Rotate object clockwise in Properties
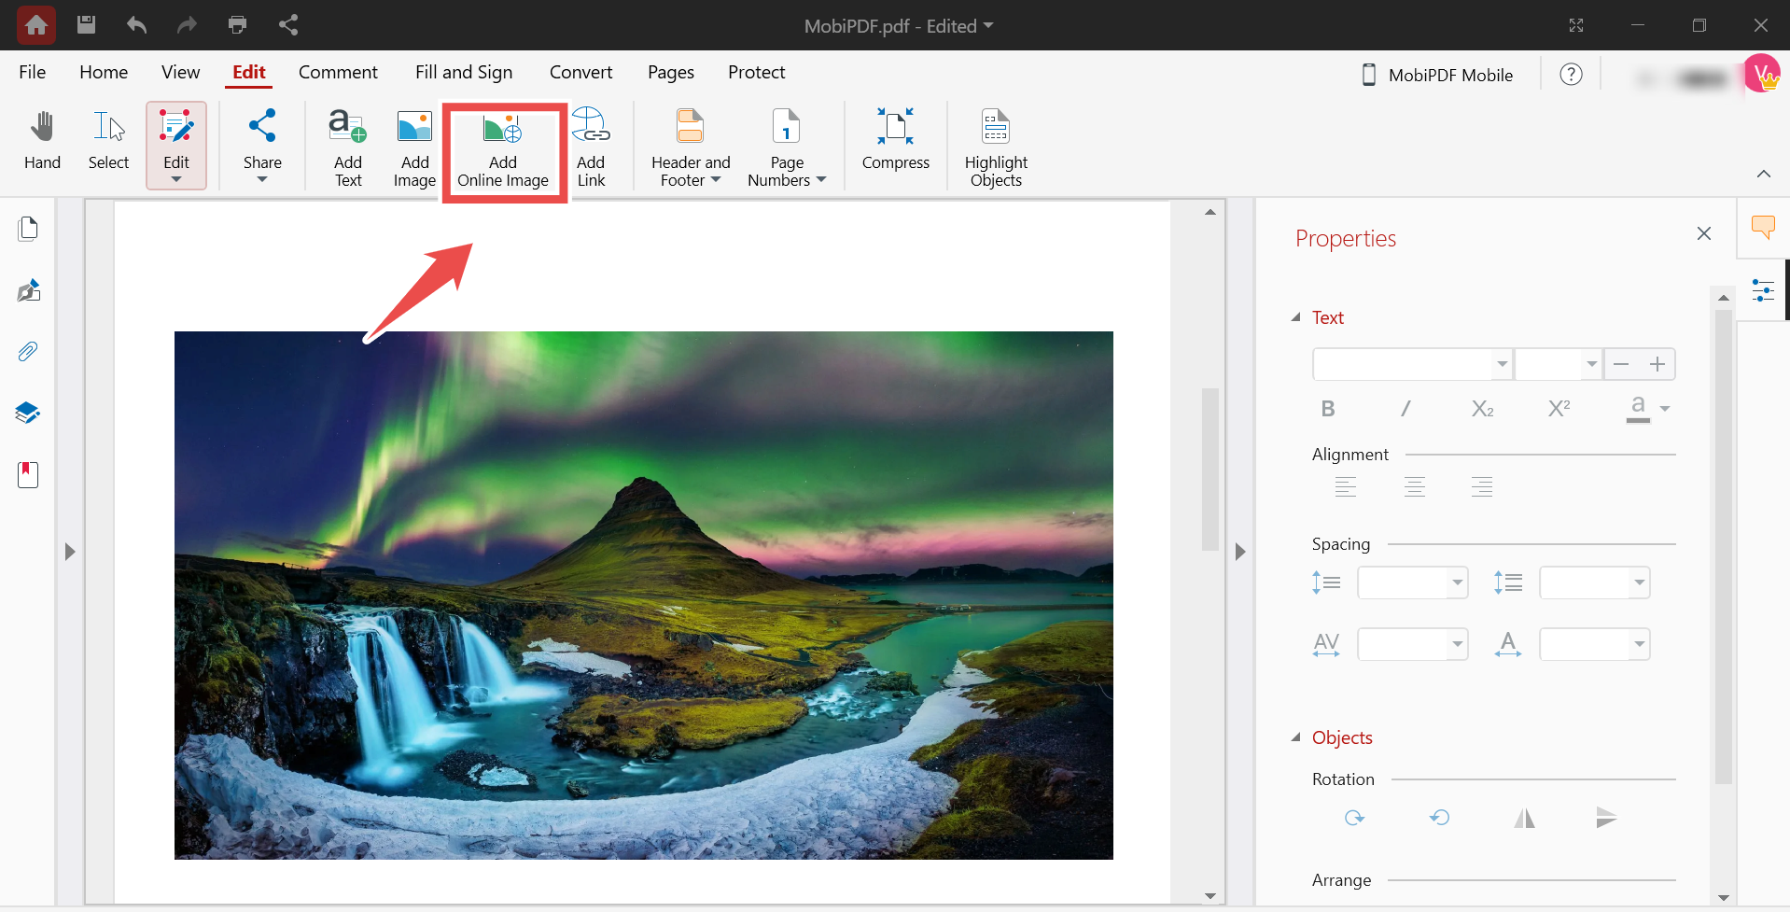This screenshot has height=912, width=1790. pos(1354,819)
